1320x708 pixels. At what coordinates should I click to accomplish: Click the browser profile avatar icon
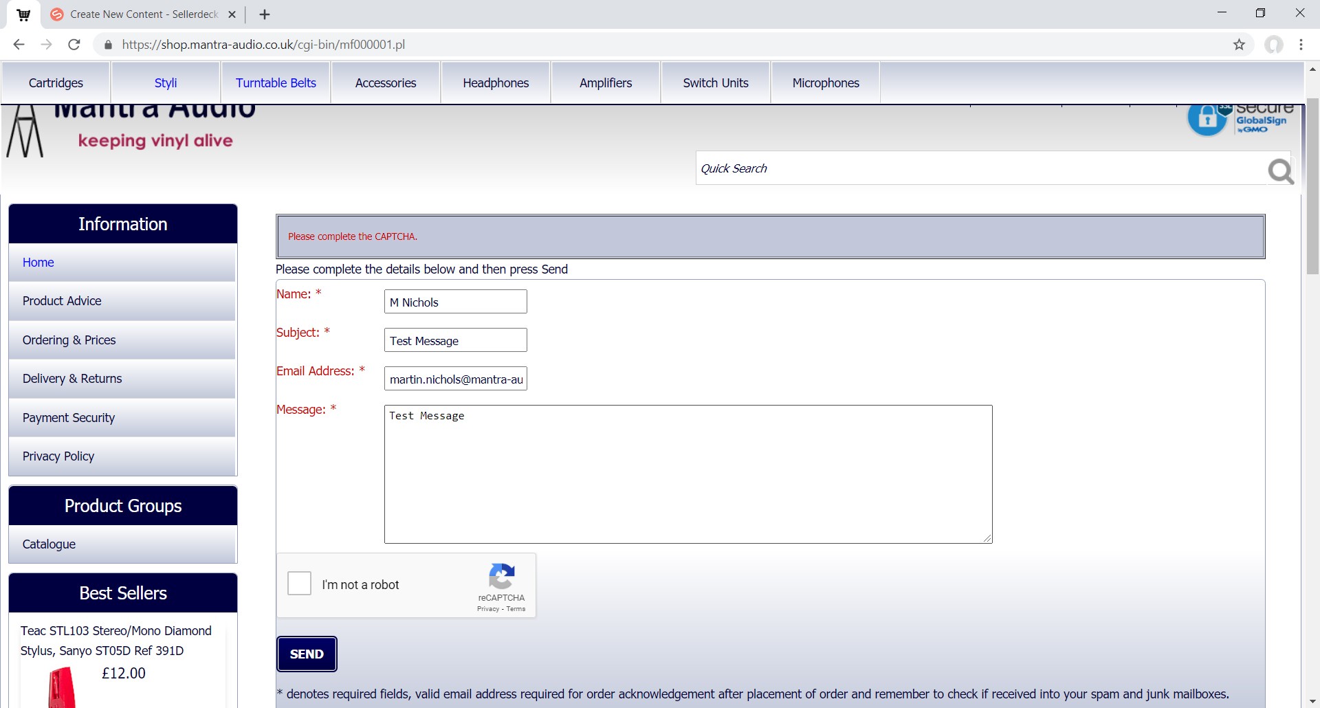click(x=1273, y=45)
